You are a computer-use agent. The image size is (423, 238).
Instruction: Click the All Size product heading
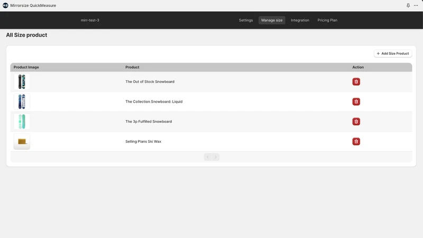point(26,35)
